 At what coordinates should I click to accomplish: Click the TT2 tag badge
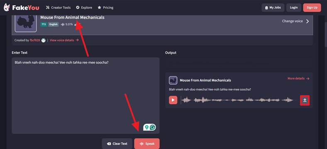point(44,24)
